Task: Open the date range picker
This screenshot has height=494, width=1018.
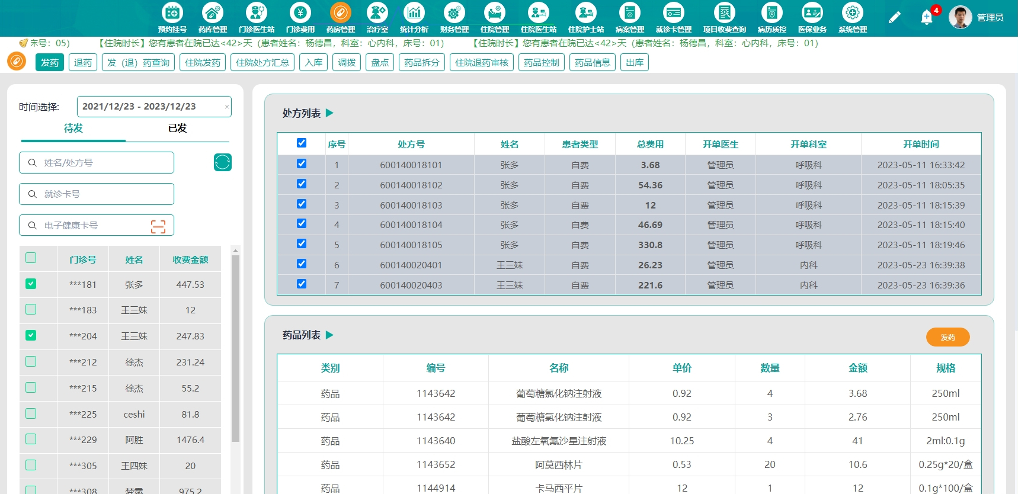Action: pos(151,107)
